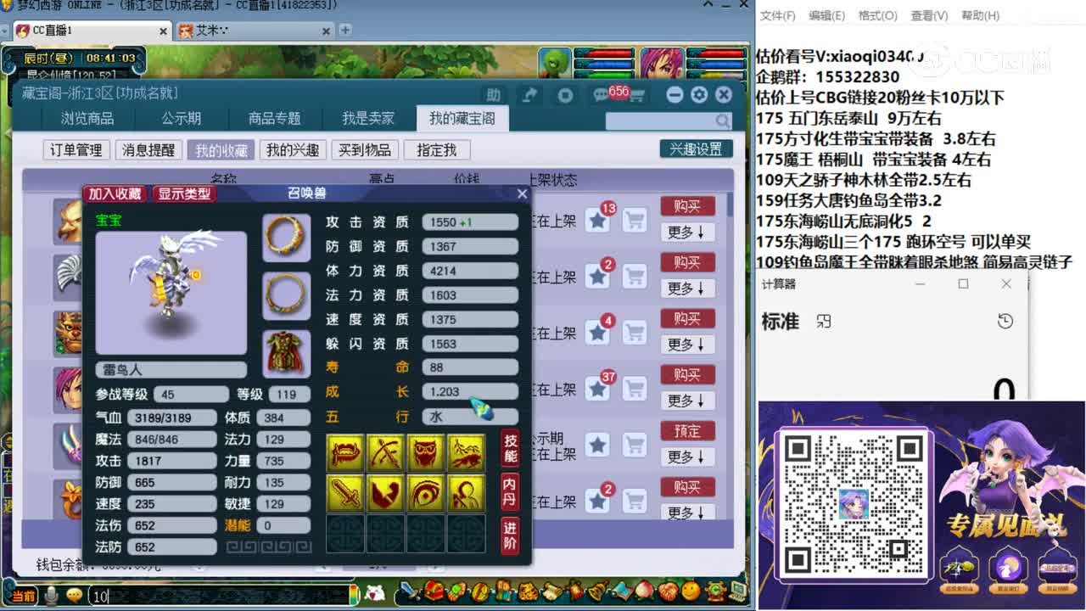
Task: Open the 助 help icon in title bar
Action: tap(494, 95)
